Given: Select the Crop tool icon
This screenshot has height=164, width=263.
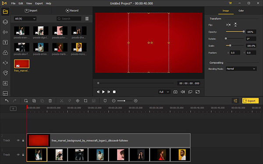Looking at the screenshot, I should pos(85,101).
